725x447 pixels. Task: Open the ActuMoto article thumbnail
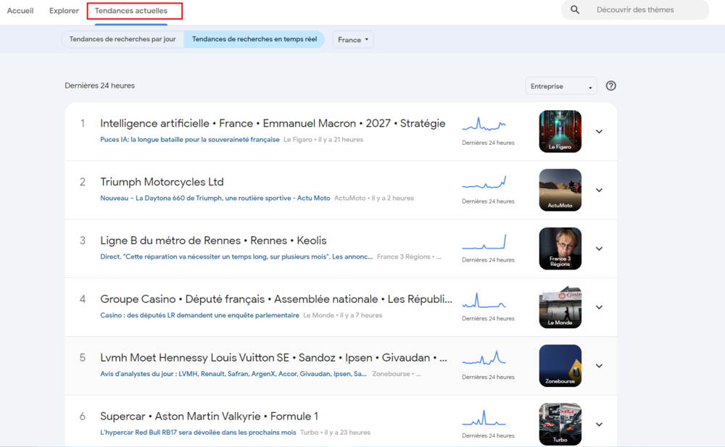click(560, 190)
